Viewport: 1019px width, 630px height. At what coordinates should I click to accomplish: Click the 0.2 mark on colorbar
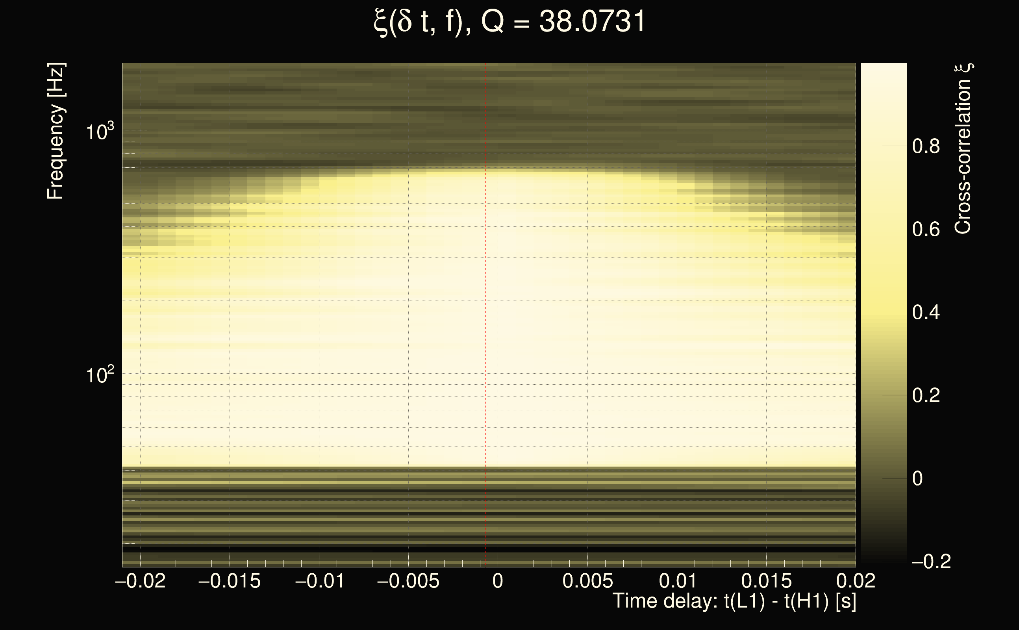[926, 395]
